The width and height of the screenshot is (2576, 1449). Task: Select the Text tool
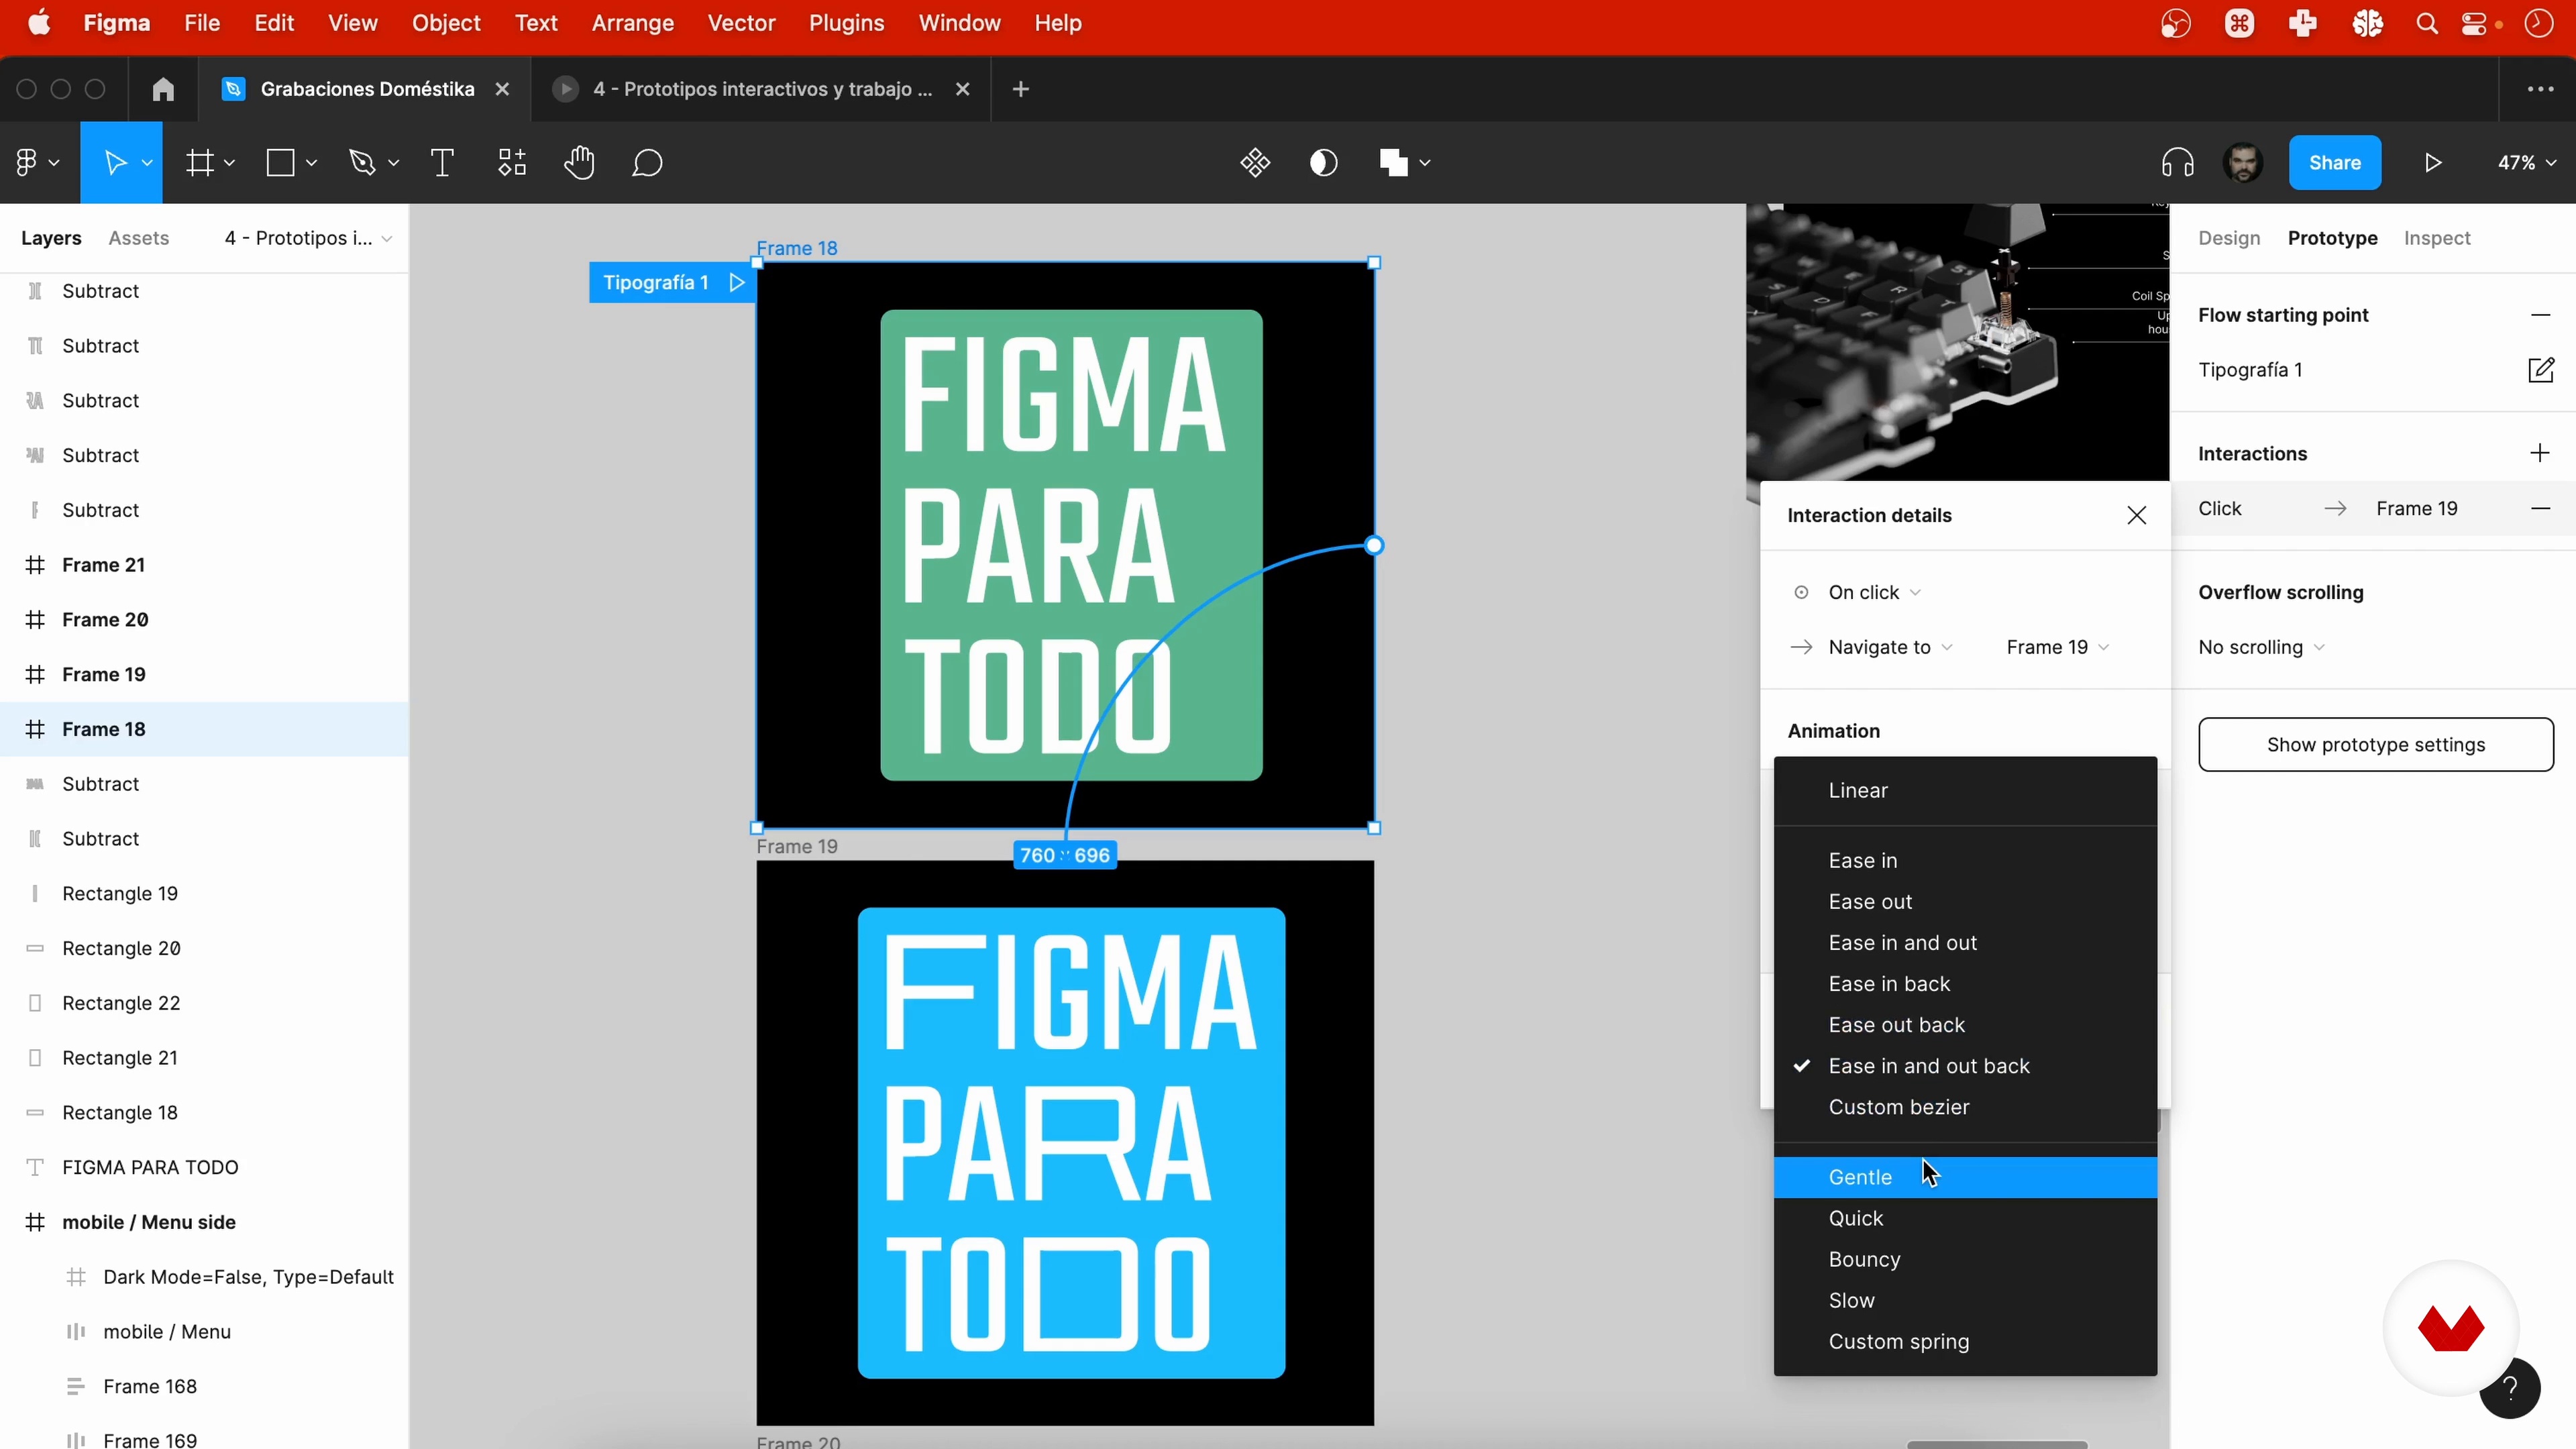click(x=442, y=162)
